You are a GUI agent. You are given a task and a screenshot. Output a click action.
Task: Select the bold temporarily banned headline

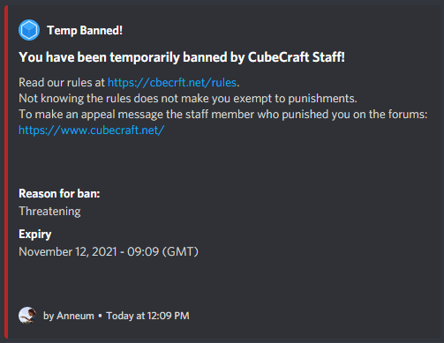(x=182, y=57)
